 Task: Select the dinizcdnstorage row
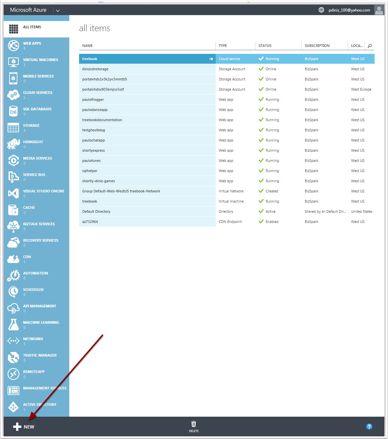227,69
